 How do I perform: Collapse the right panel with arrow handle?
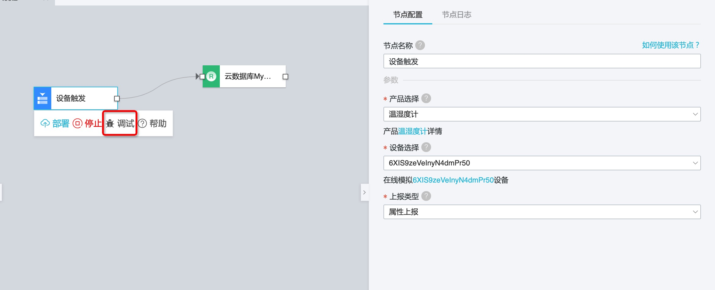pyautogui.click(x=364, y=192)
